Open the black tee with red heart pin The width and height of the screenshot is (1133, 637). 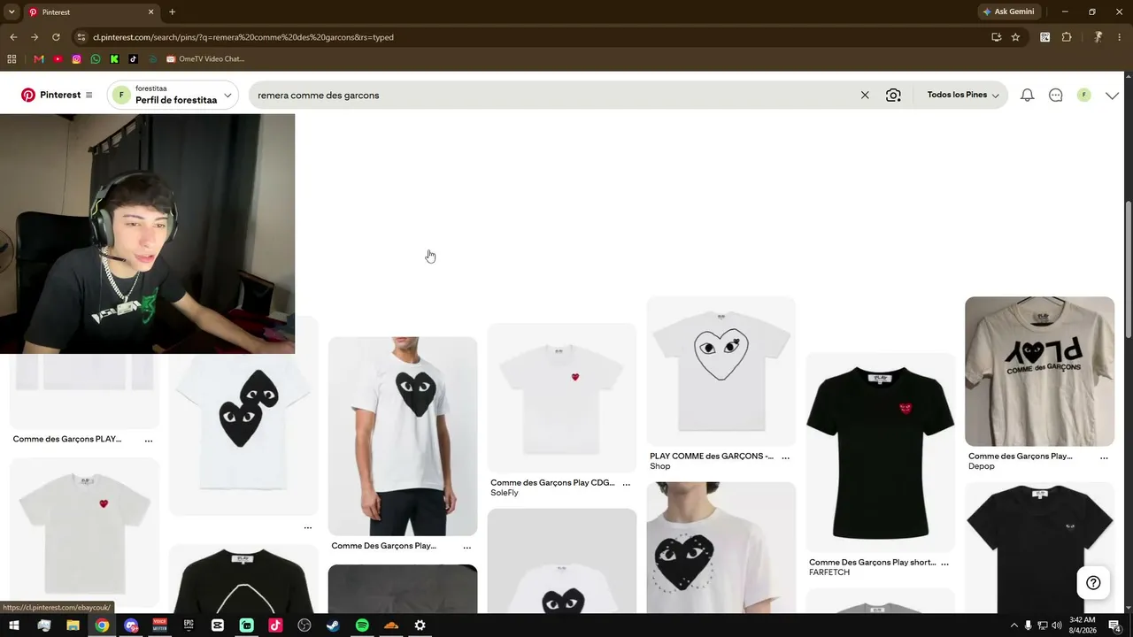[881, 452]
